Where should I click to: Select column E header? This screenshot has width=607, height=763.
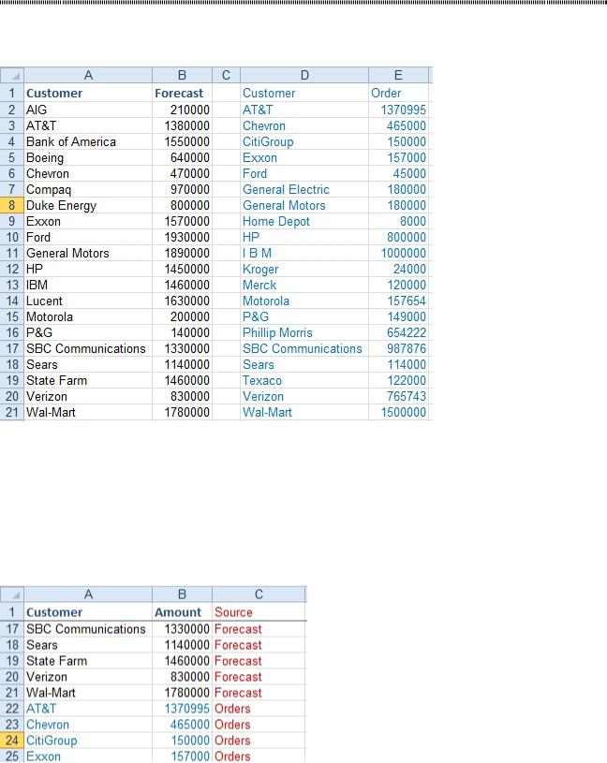click(398, 76)
